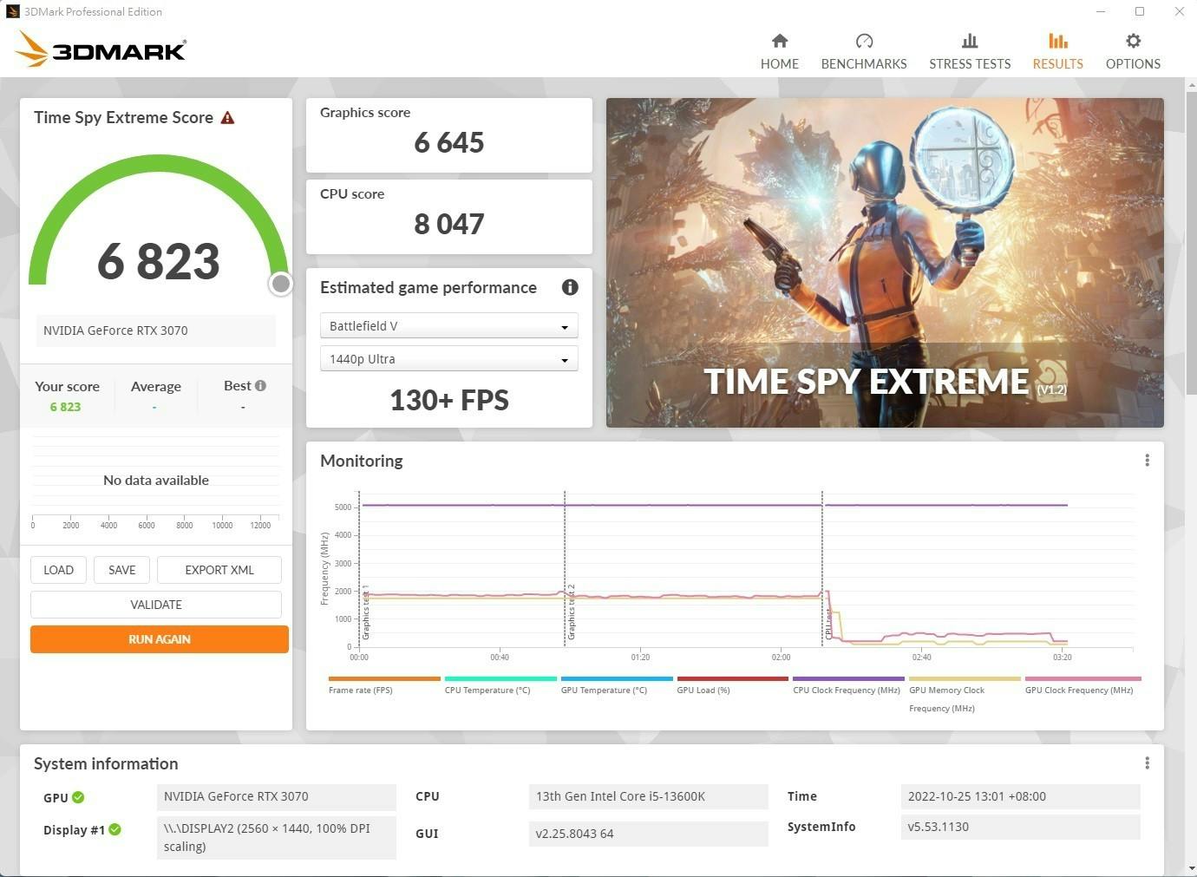Viewport: 1197px width, 877px height.
Task: Click the green check icon next to GPU
Action: coord(78,797)
